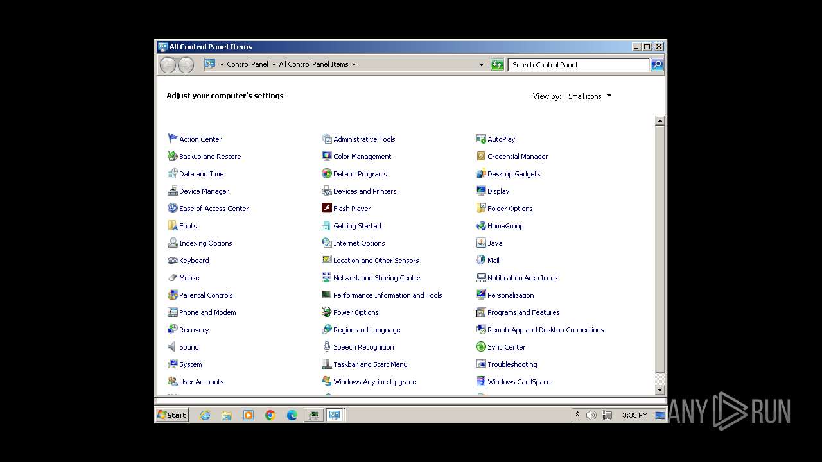Open the Speech Recognition microphone icon
The image size is (822, 462).
pyautogui.click(x=326, y=346)
